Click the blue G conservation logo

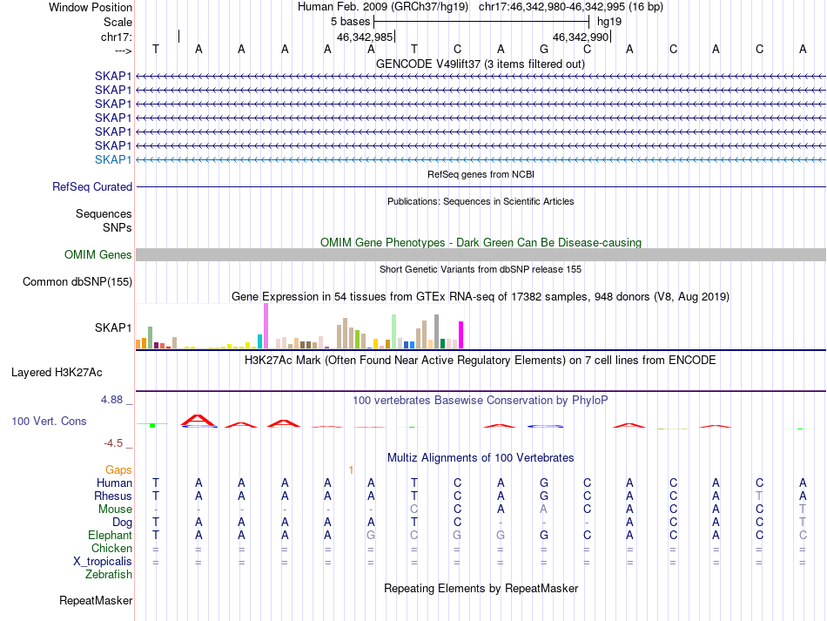(x=545, y=426)
